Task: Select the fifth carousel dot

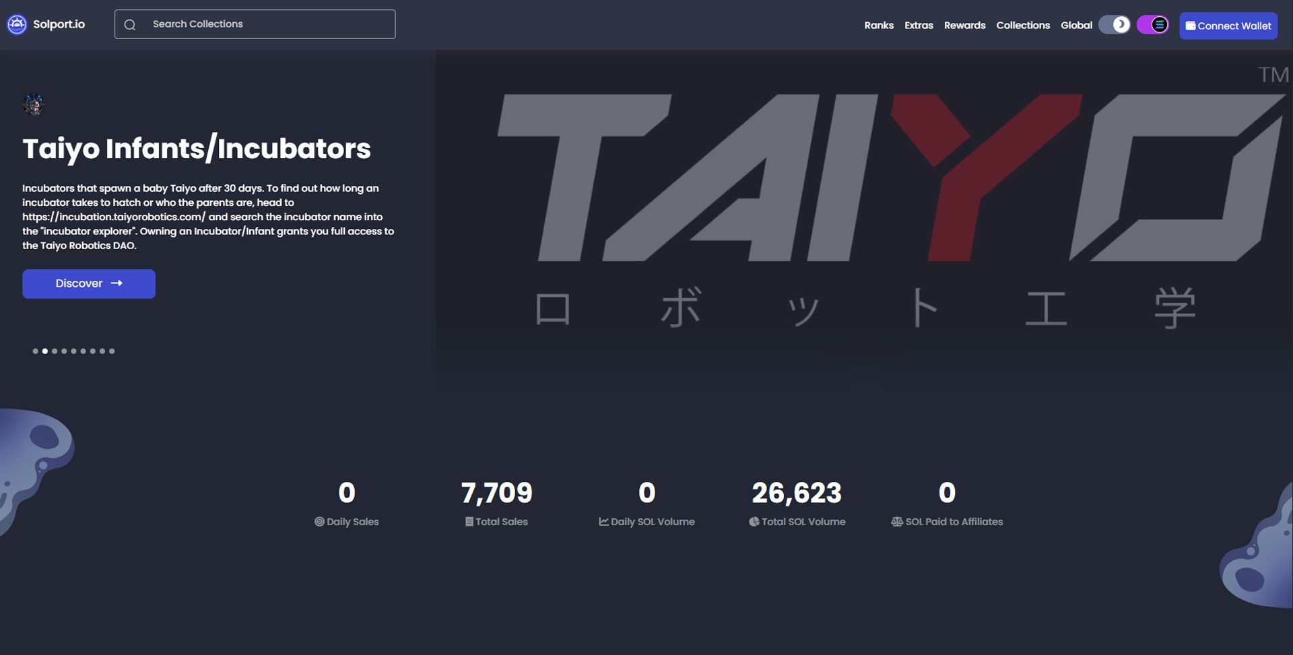Action: [x=74, y=351]
